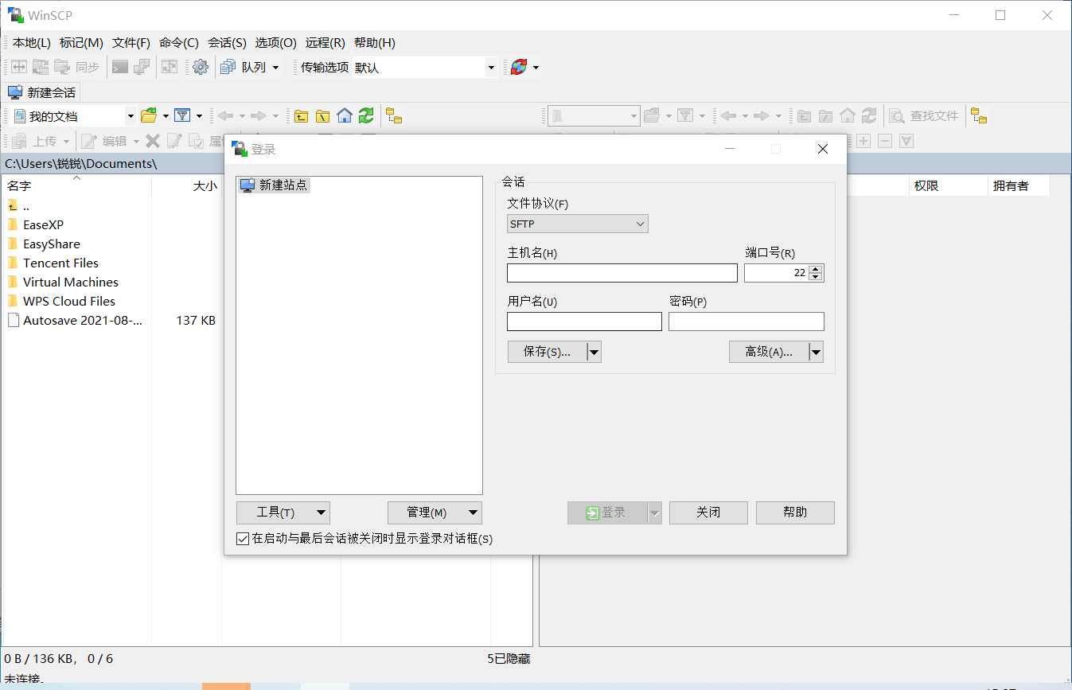Viewport: 1072px width, 690px height.
Task: Click the Delete X icon in local toolbar
Action: pyautogui.click(x=153, y=141)
